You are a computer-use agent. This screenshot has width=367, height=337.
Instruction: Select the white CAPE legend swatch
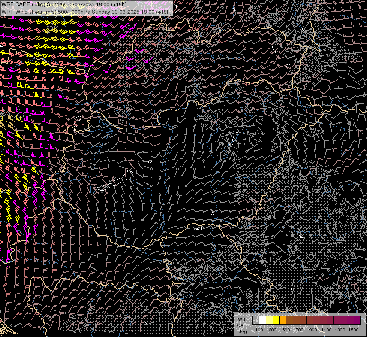(263, 320)
